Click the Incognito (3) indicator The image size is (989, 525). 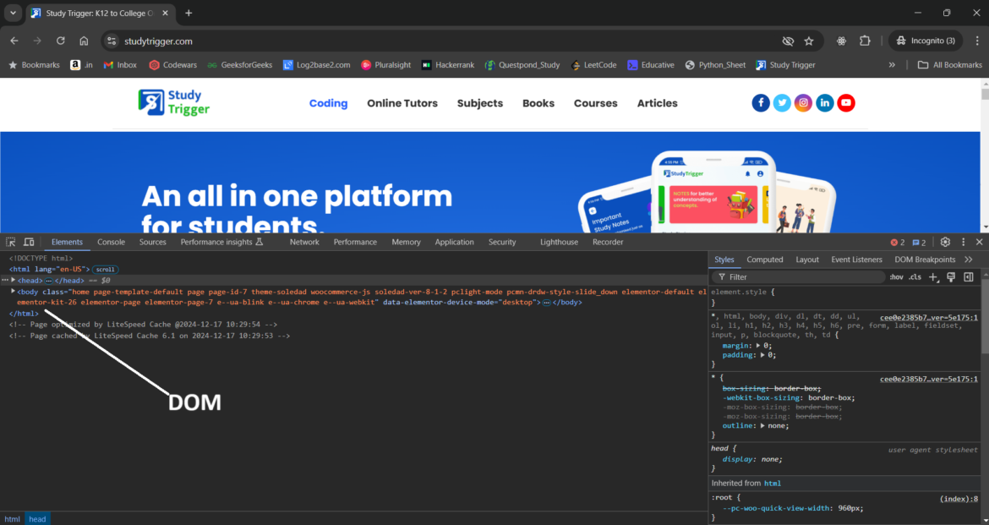coord(926,41)
